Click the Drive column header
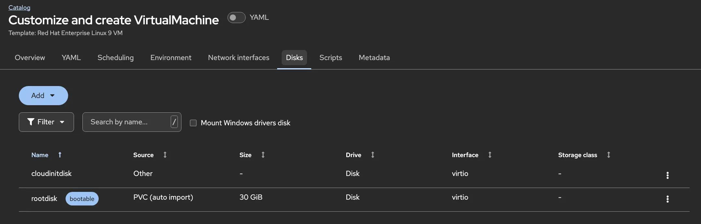701x224 pixels. [x=353, y=155]
